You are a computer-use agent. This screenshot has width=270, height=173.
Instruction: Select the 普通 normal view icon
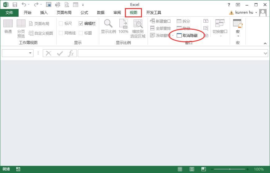click(x=8, y=24)
